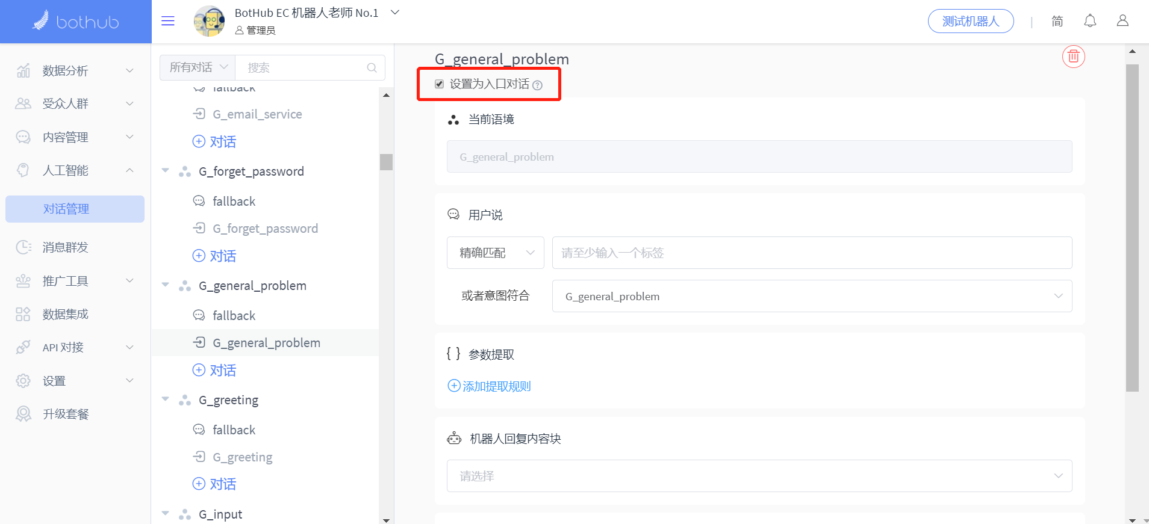Open the user profile icon
1149x524 pixels.
point(1123,21)
